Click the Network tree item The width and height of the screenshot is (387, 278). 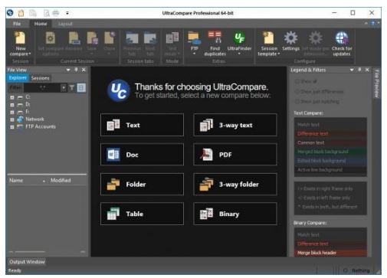point(34,119)
